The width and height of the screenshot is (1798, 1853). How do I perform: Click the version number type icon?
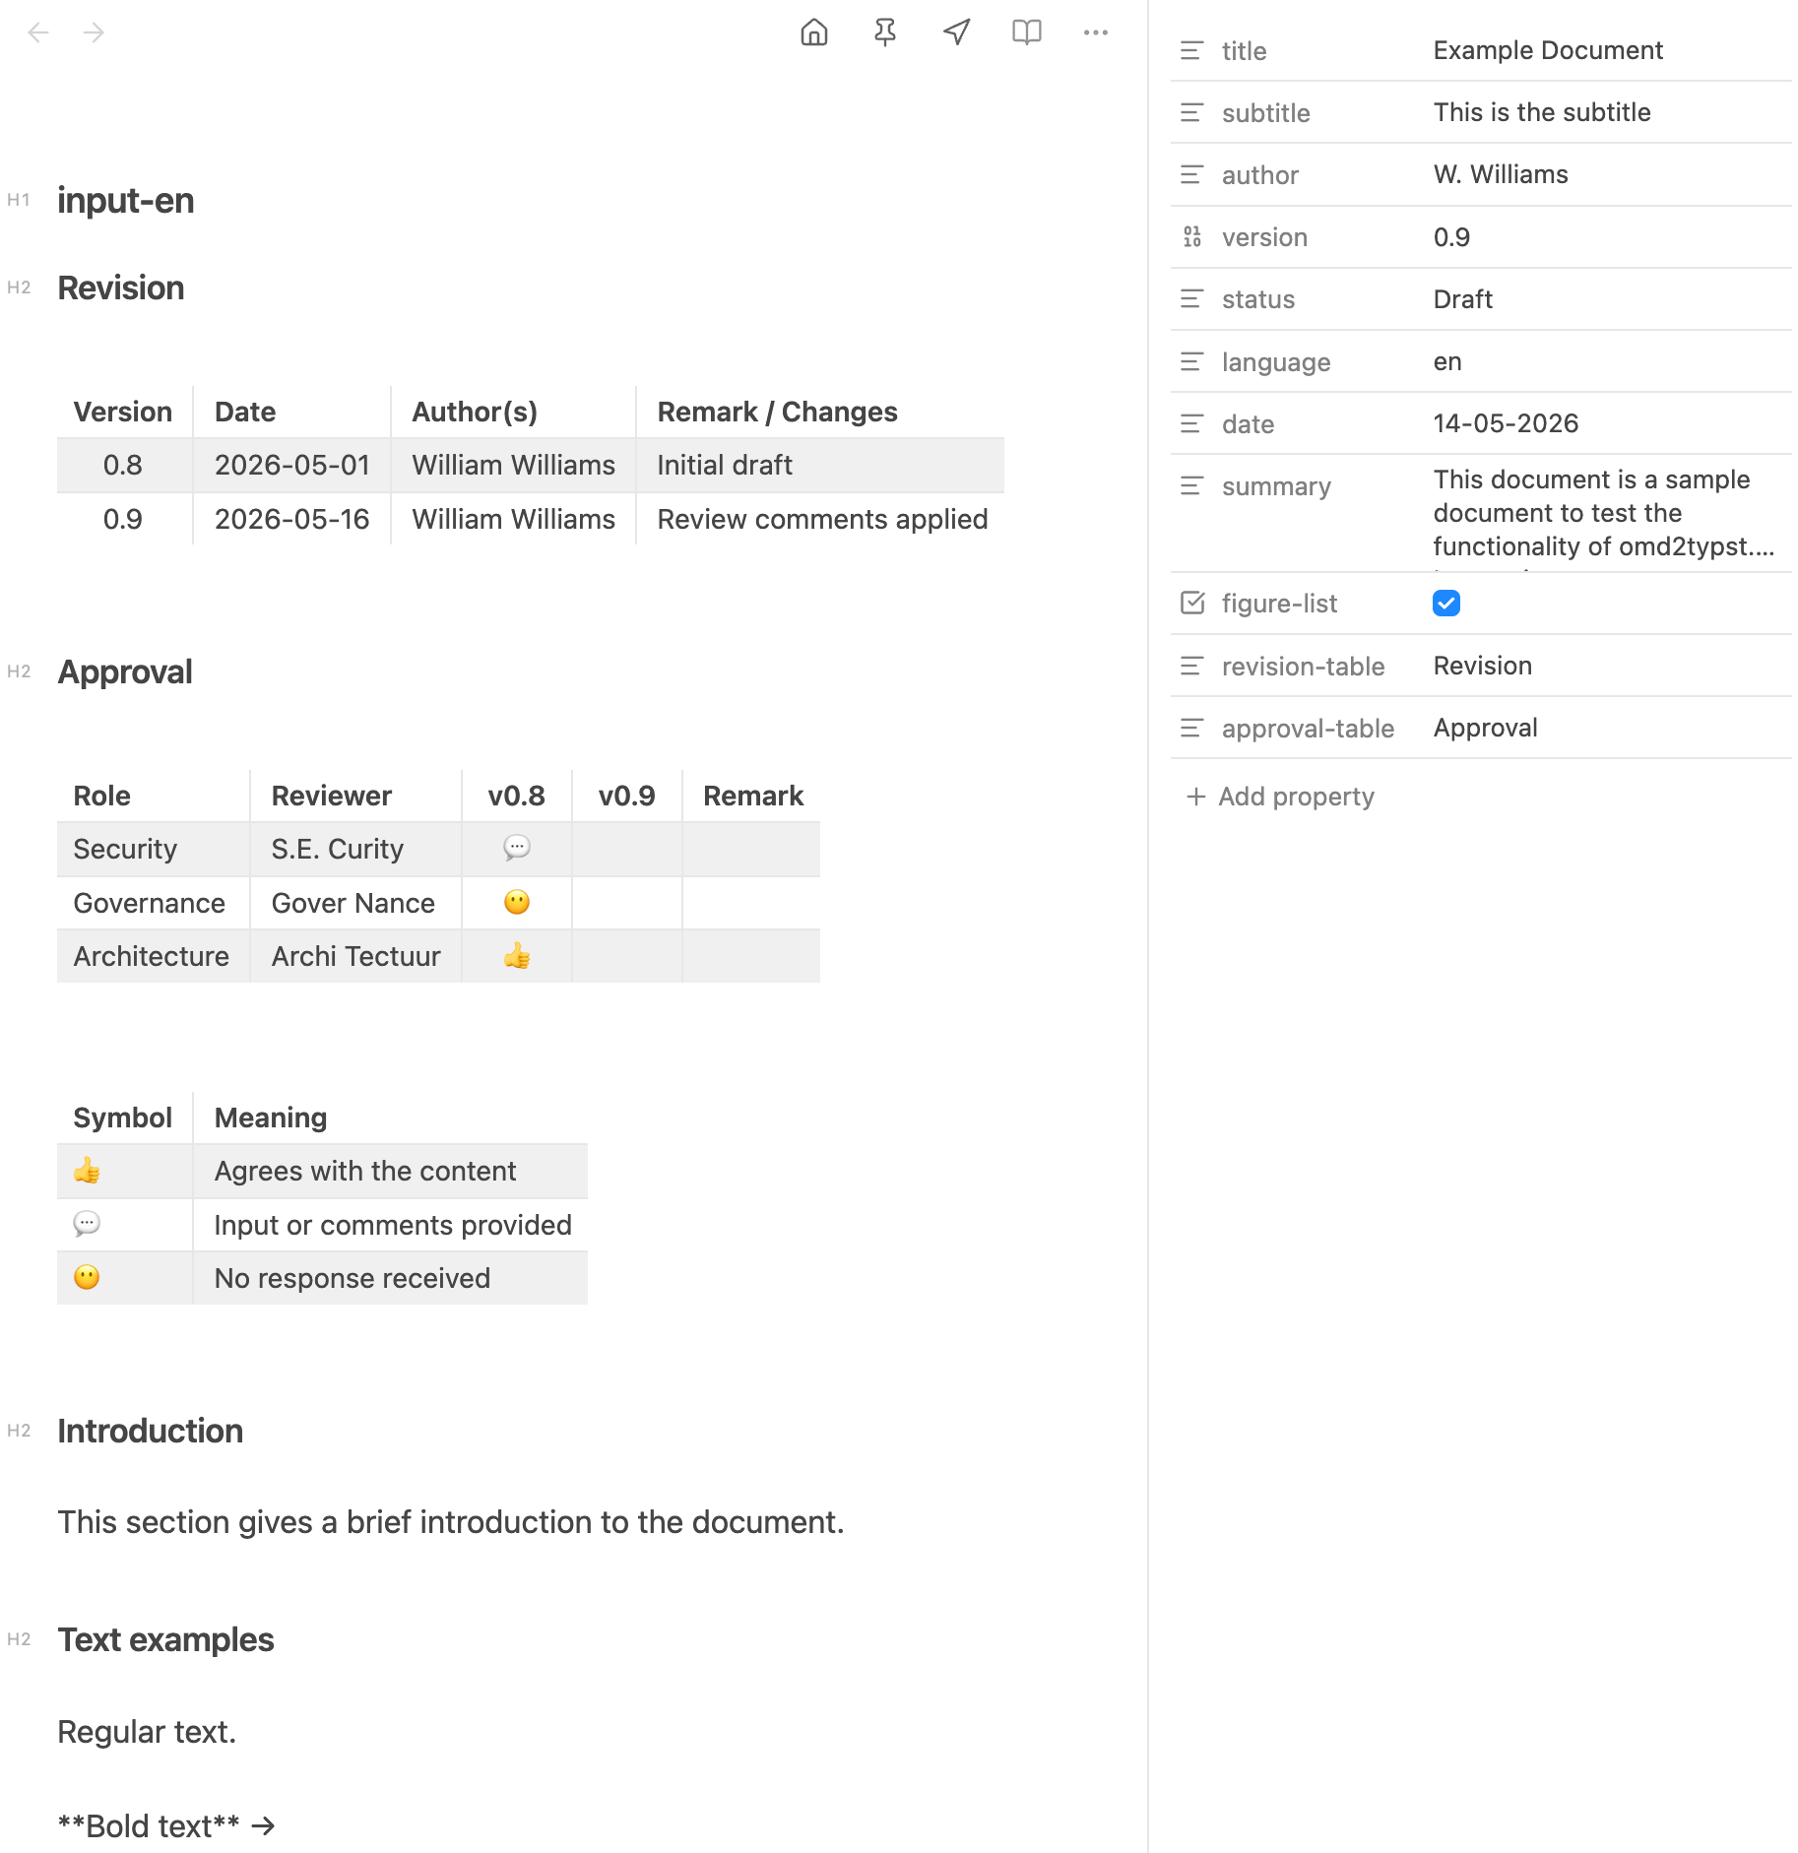pos(1191,236)
